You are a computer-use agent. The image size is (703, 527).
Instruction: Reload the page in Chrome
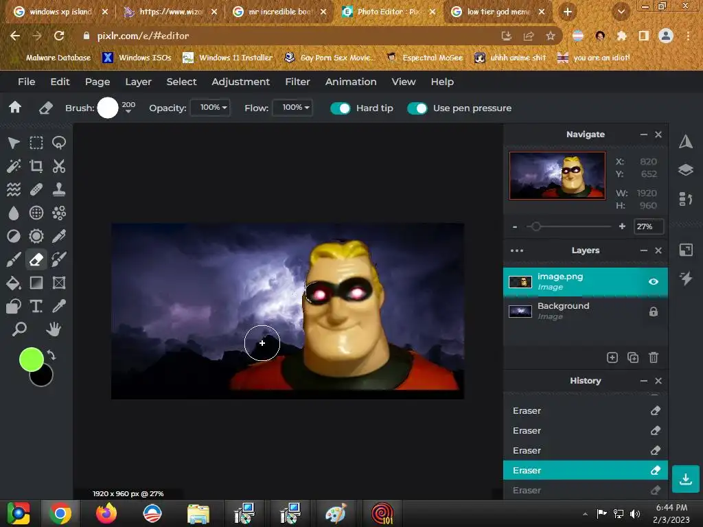59,36
